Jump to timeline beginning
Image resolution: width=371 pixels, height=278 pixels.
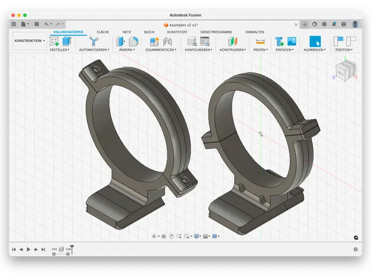[14, 250]
